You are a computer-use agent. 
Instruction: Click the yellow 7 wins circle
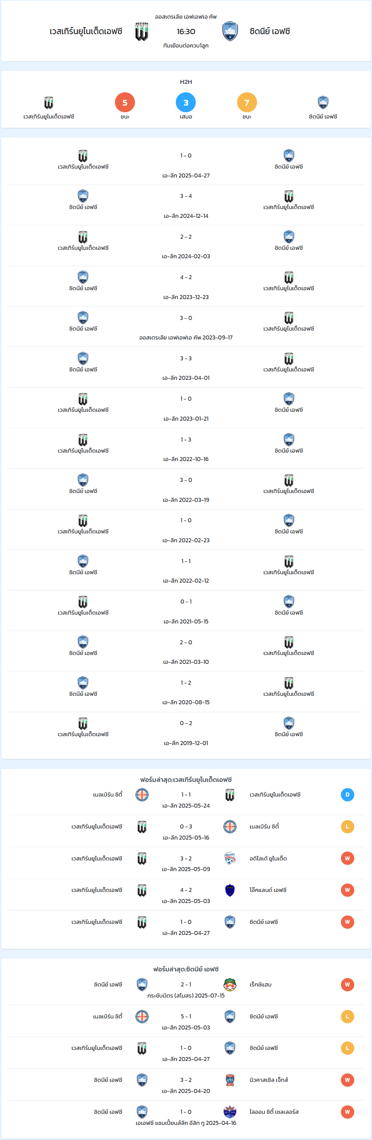[x=247, y=103]
